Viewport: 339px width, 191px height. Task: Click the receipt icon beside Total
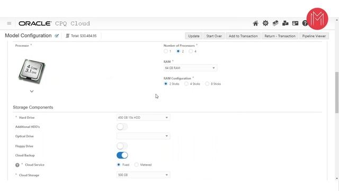coord(67,36)
